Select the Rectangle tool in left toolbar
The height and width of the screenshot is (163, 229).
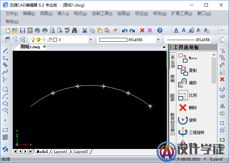click(5, 130)
